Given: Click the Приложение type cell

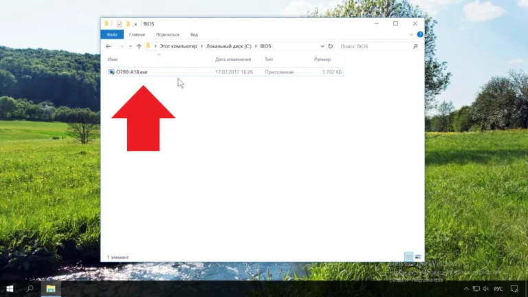Looking at the screenshot, I should tap(279, 72).
